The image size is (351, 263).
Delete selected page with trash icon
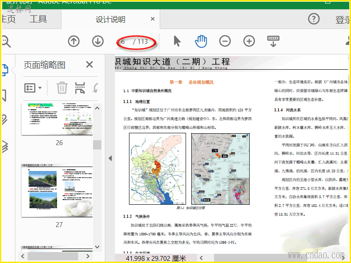point(62,88)
